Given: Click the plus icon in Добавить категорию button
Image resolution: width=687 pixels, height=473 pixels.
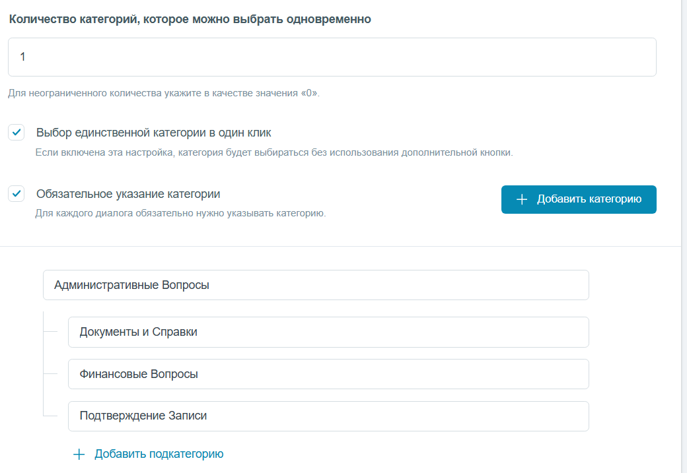Looking at the screenshot, I should point(522,200).
